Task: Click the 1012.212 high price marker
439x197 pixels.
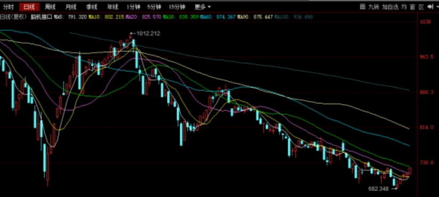Action: tap(148, 34)
